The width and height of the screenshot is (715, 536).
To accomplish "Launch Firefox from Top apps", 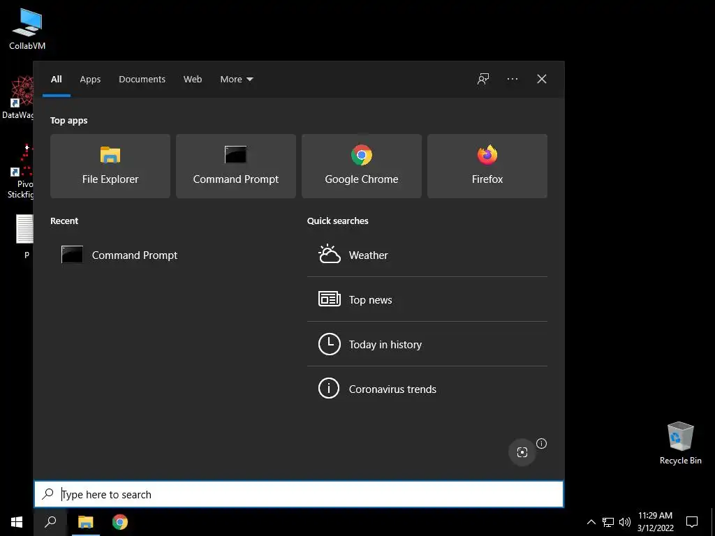I will coord(487,166).
